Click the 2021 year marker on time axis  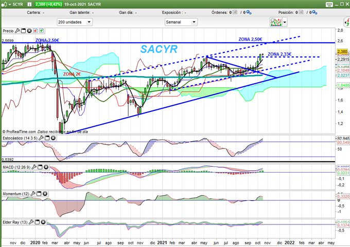[x=162, y=242]
